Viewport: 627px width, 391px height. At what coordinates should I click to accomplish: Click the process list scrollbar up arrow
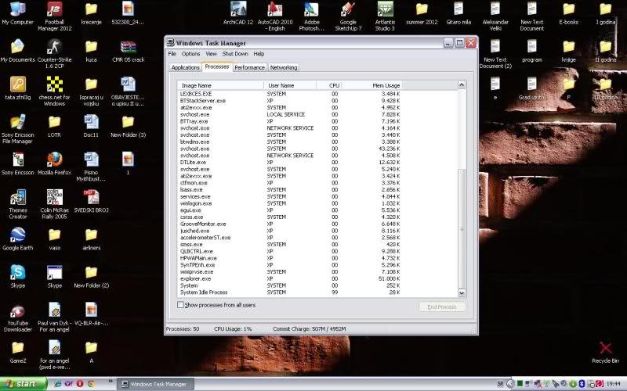pos(462,84)
